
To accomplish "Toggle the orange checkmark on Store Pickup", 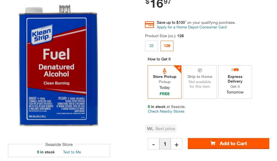I will coord(179,68).
